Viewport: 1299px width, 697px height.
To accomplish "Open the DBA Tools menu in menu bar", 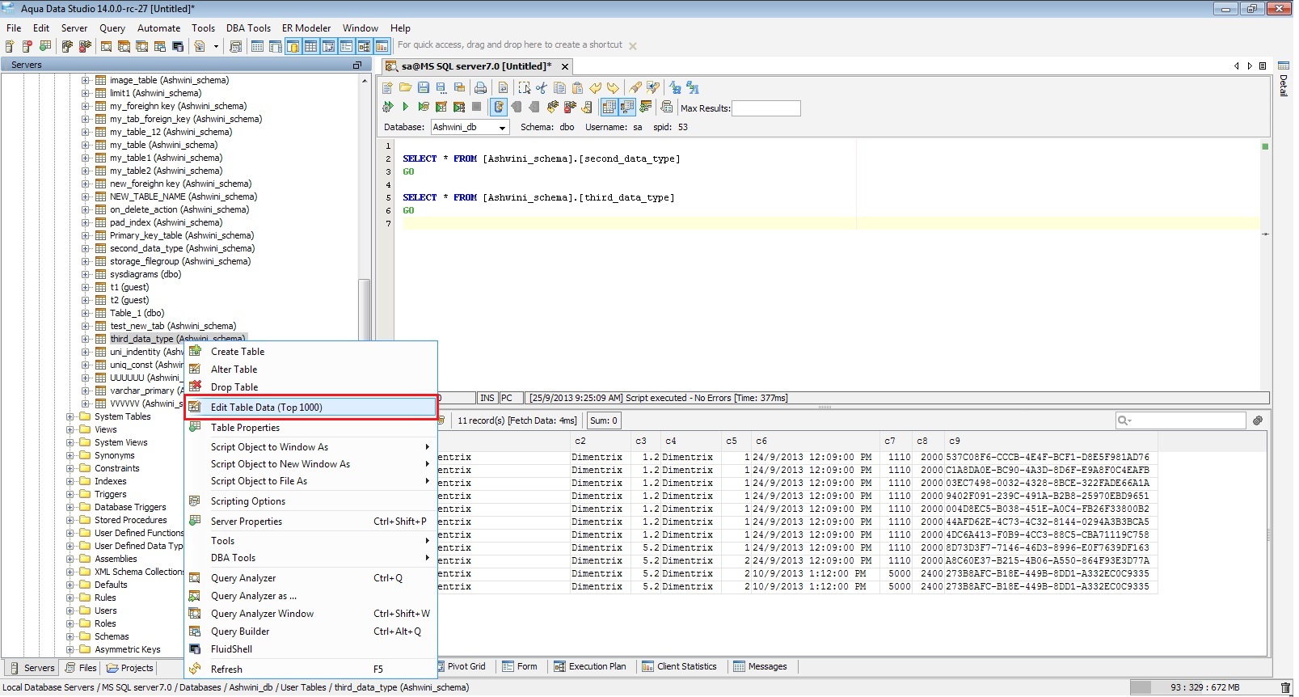I will click(248, 27).
